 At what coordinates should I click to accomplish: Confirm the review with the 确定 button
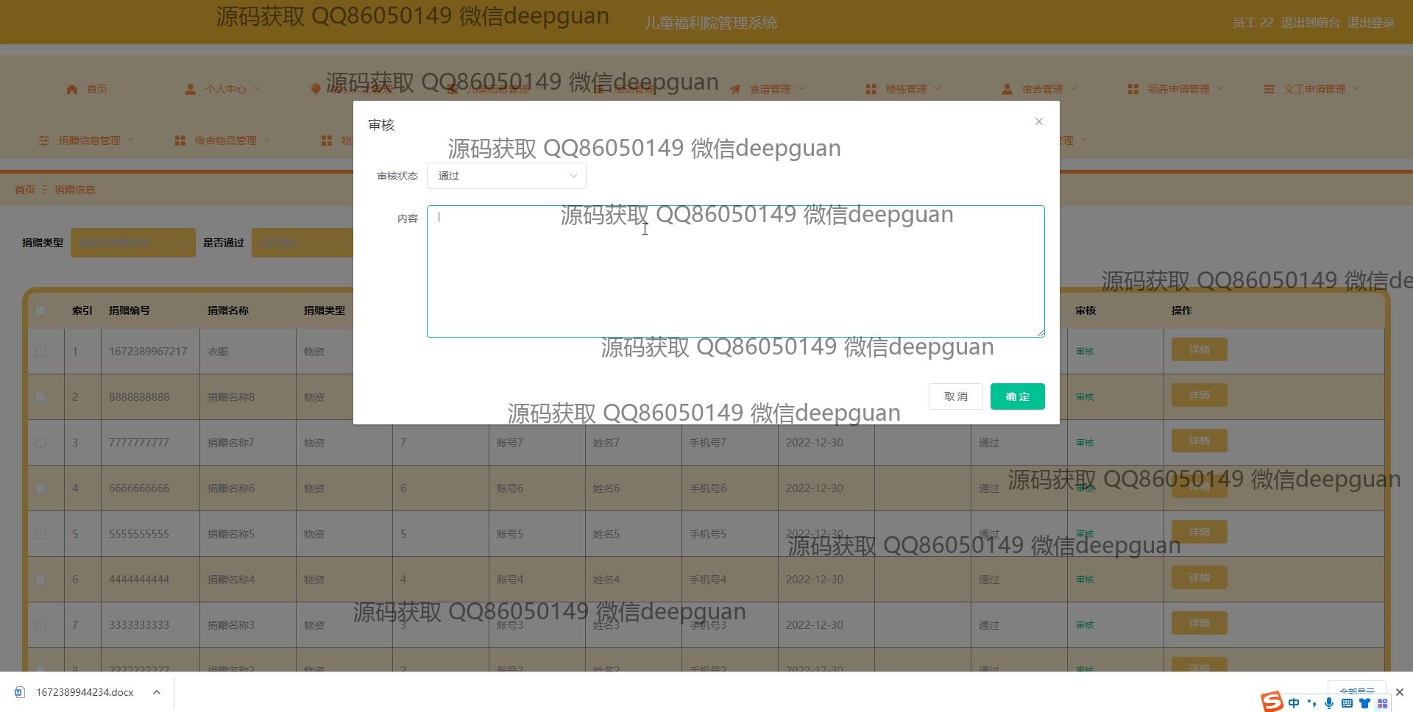coord(1017,396)
